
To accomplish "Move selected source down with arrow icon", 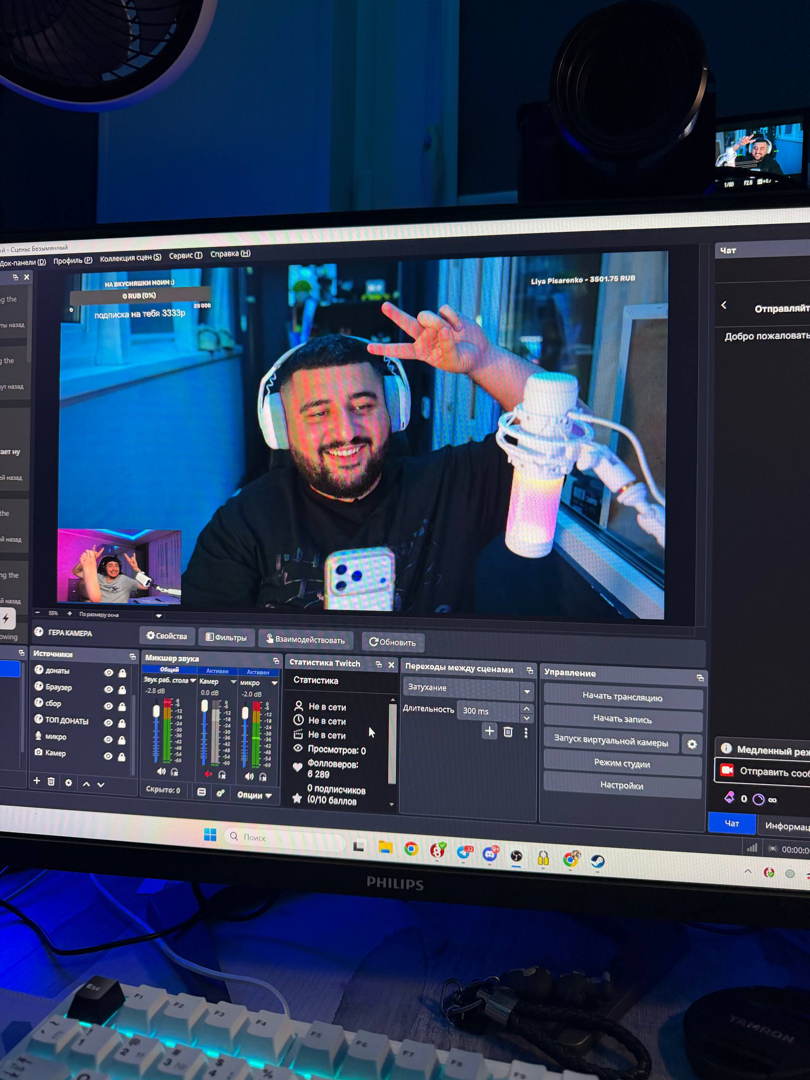I will pos(101,784).
